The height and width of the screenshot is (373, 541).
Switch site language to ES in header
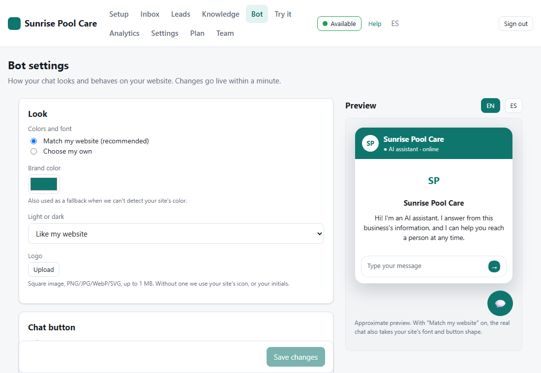(395, 24)
